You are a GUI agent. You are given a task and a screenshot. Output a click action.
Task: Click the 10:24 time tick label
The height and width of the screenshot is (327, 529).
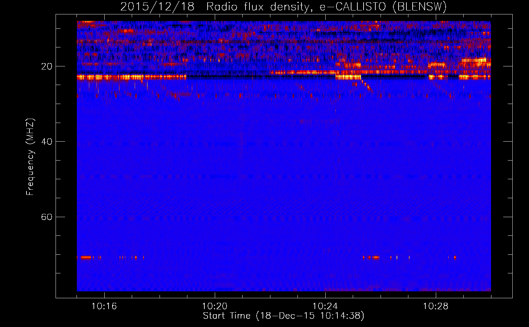point(325,306)
